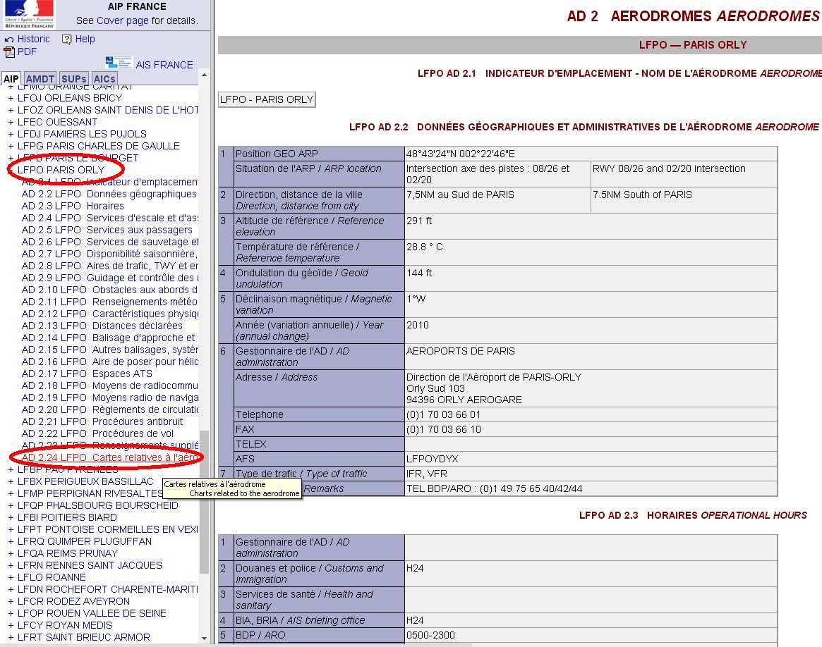The width and height of the screenshot is (822, 647).
Task: Open AD 2.4 LFPO Services d'escale
Action: (x=109, y=218)
